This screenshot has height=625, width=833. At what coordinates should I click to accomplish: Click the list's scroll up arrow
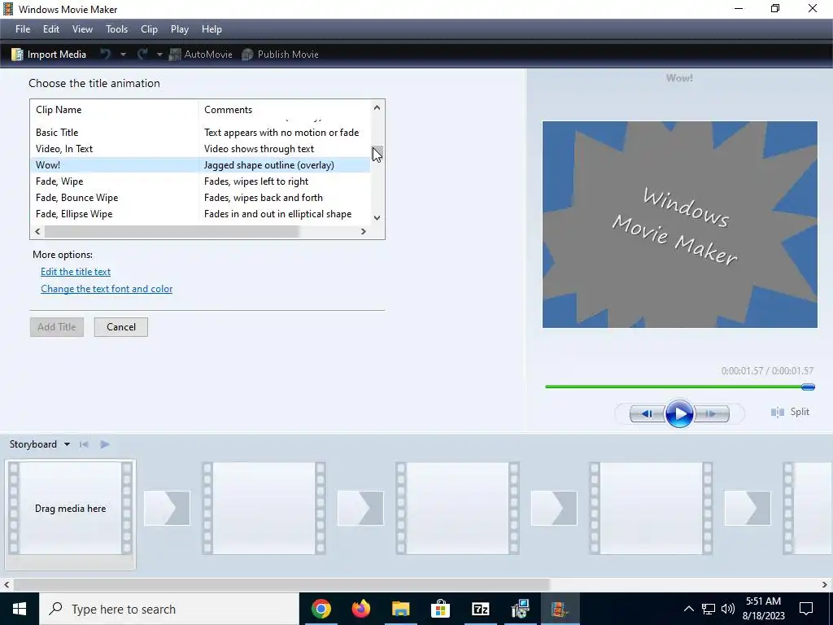[377, 107]
